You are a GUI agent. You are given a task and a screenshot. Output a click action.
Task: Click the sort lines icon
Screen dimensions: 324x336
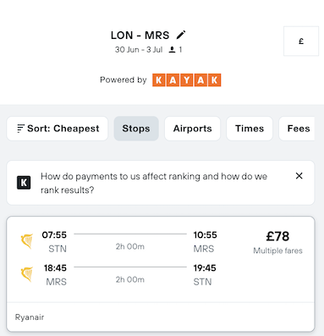coord(20,129)
